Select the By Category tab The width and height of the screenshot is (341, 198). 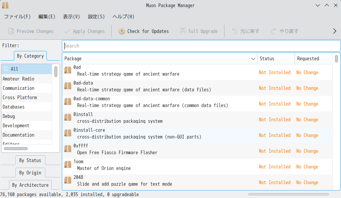30,56
